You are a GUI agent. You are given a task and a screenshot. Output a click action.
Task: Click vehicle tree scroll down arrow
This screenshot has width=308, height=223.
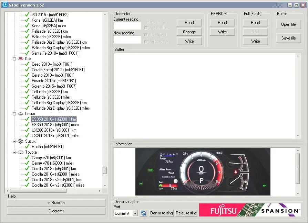pyautogui.click(x=105, y=186)
